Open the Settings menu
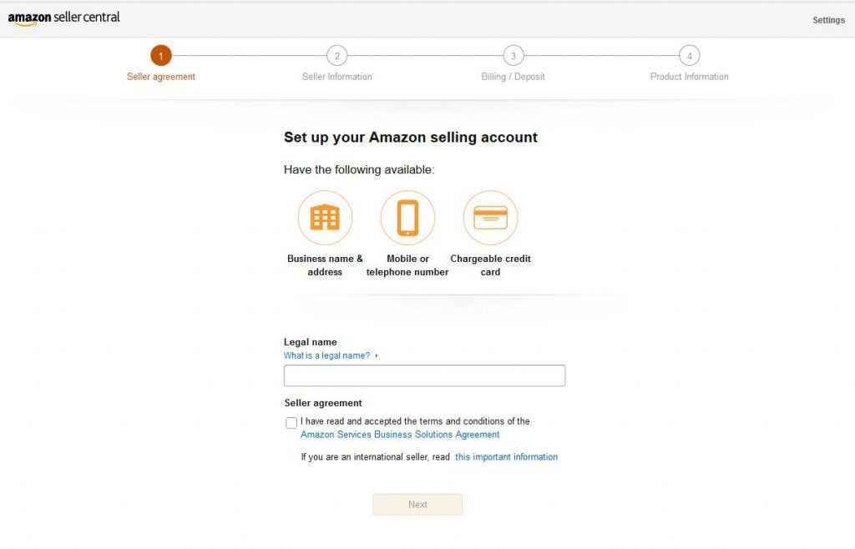Viewport: 855px width, 549px height. coord(828,20)
